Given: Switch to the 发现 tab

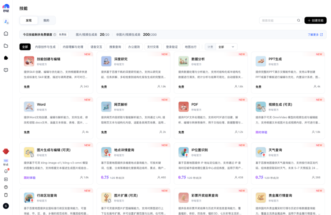Looking at the screenshot, I should (x=29, y=20).
